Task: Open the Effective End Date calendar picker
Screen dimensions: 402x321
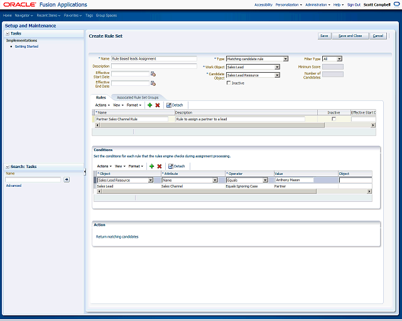Action: (153, 83)
